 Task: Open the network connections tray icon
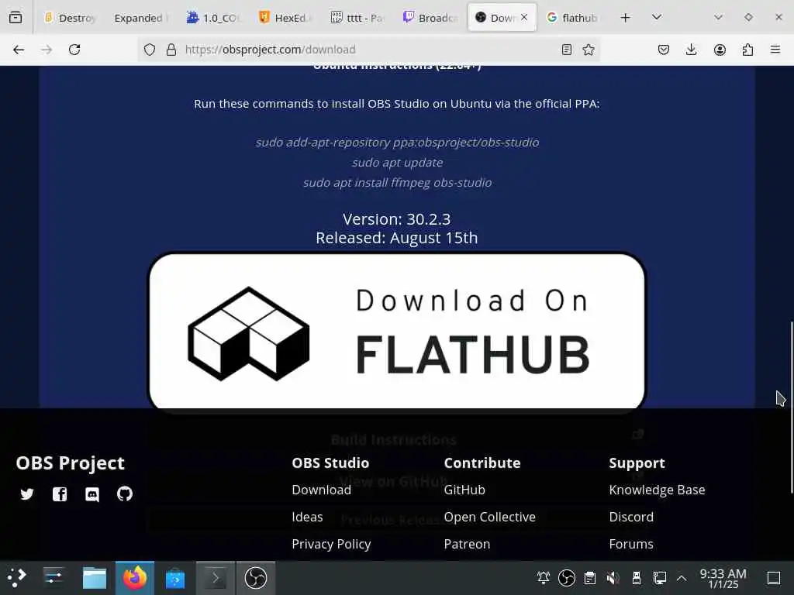659,578
